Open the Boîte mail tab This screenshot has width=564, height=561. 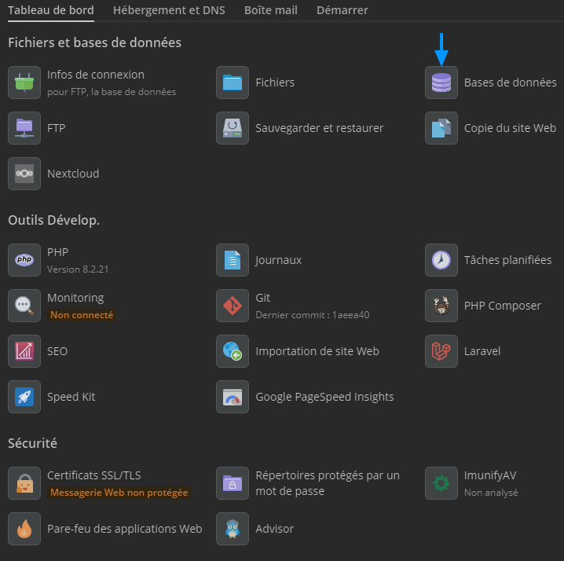[x=270, y=10]
